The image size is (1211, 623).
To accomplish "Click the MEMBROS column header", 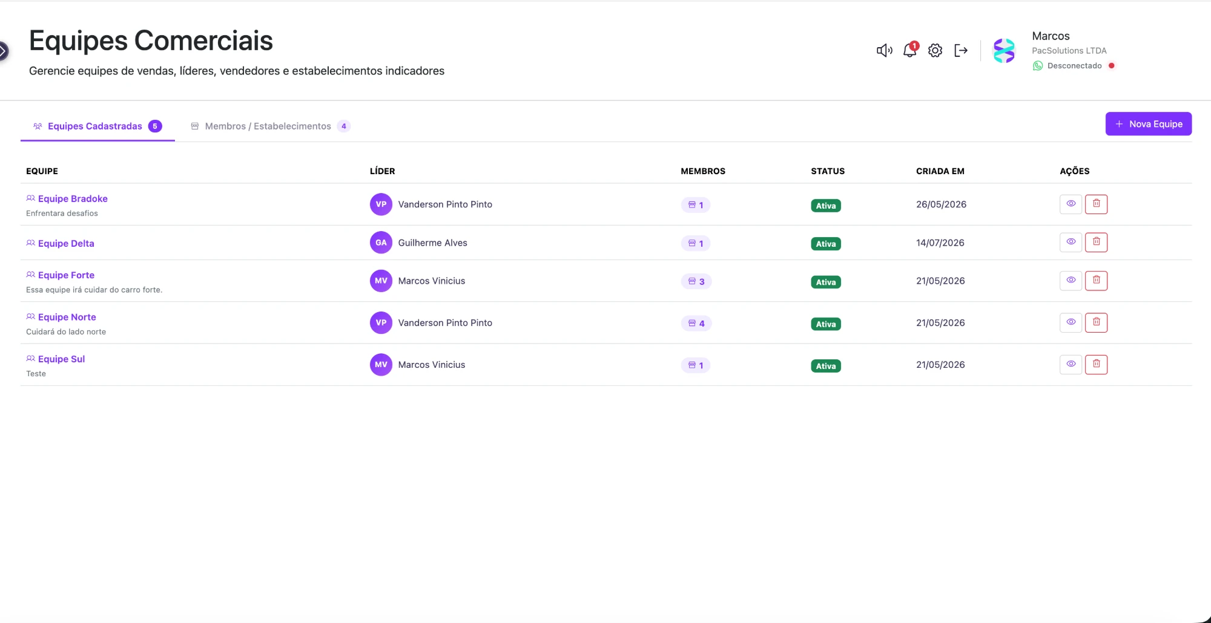I will (x=703, y=171).
